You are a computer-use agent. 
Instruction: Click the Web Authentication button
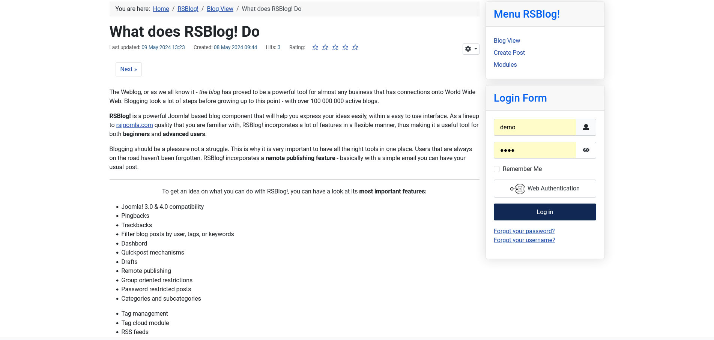click(545, 189)
